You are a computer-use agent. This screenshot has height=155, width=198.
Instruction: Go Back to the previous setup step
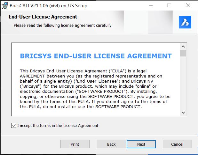(111, 144)
